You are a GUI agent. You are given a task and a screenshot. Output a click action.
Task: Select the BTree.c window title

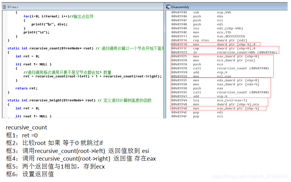(x=13, y=7)
